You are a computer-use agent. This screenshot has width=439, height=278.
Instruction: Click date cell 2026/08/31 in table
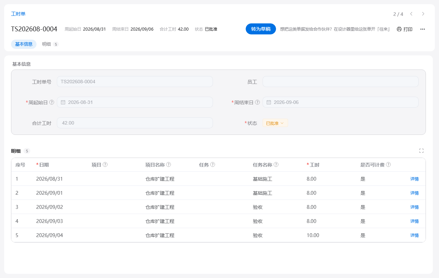(x=50, y=179)
